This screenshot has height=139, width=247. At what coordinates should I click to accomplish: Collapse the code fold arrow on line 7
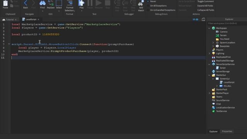pos(9,44)
